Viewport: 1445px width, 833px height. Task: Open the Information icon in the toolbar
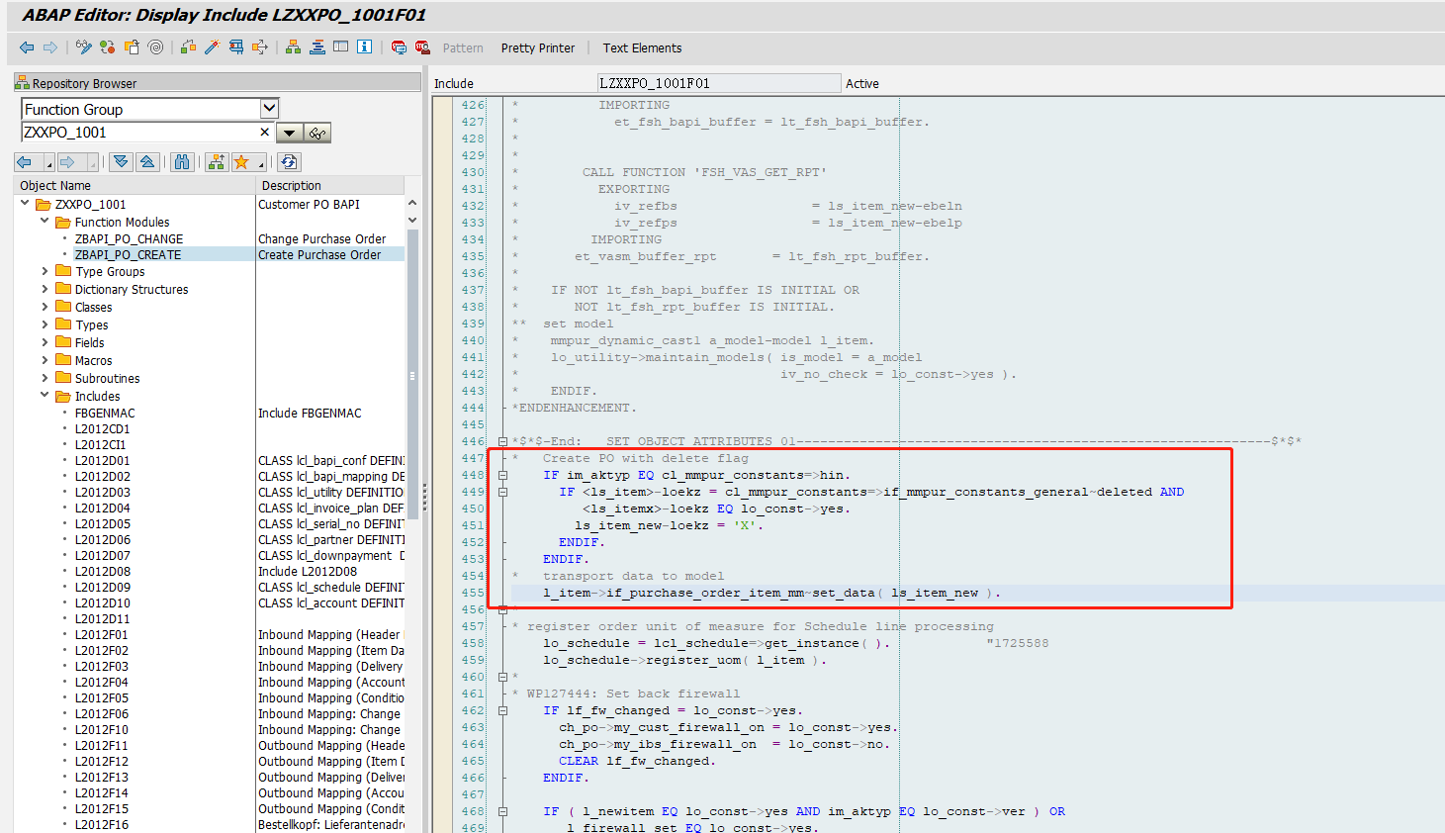[363, 46]
